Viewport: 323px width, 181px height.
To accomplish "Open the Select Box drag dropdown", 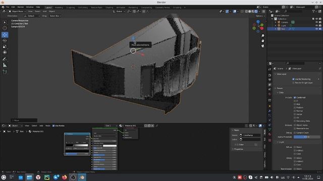I will coord(55,16).
